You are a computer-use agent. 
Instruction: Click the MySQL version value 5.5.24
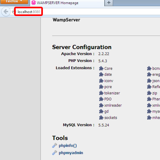(104, 125)
